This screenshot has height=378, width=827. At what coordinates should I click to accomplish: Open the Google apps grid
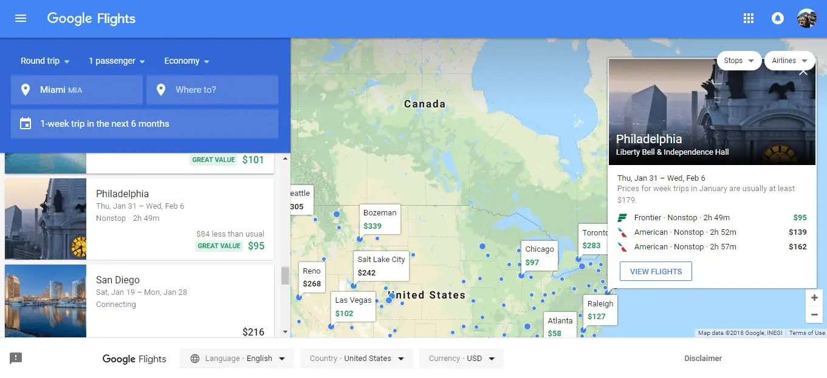(x=749, y=18)
